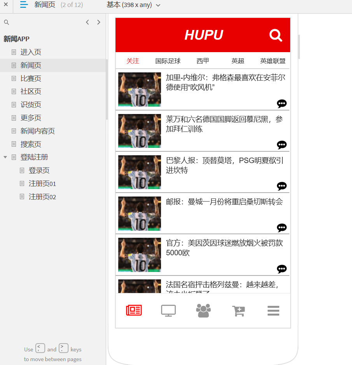
Task: Close the sitemap sidebar with the X icon
Action: tap(6, 4)
